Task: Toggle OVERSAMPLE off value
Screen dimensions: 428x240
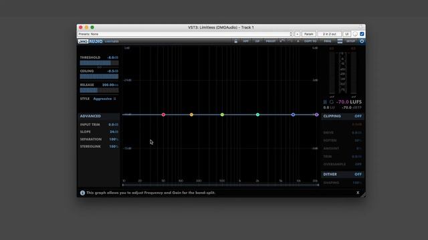Action: point(358,165)
